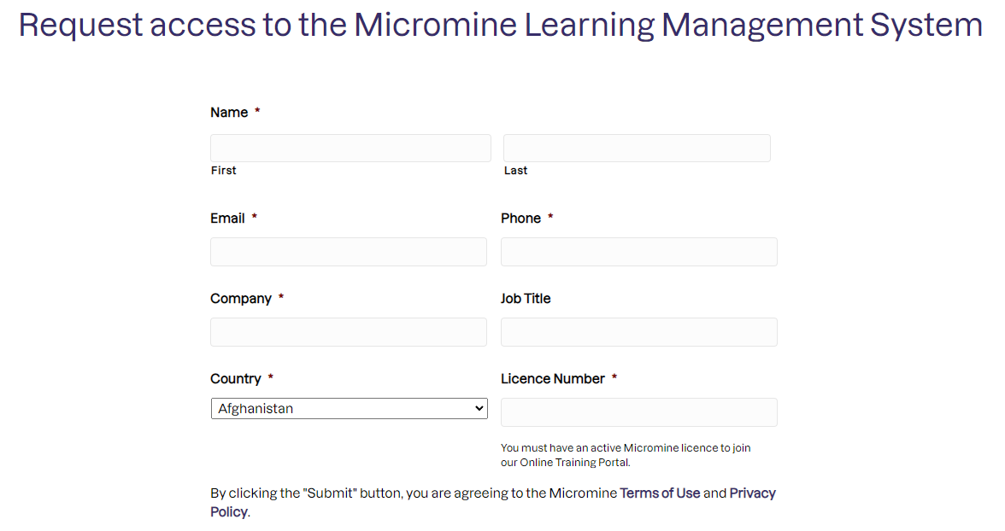
Task: Click the Licence Number input field
Action: coord(638,412)
